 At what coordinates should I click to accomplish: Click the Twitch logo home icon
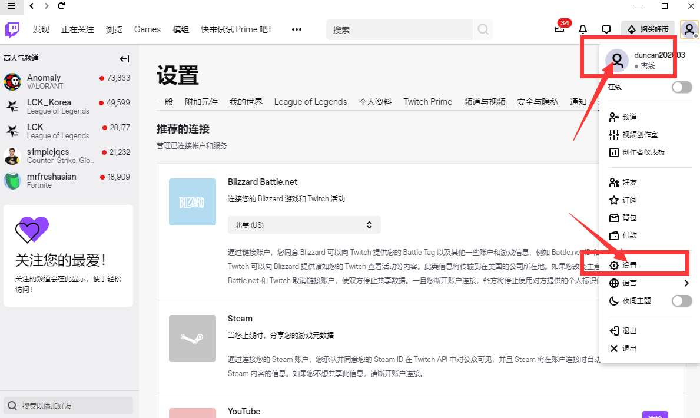click(13, 29)
